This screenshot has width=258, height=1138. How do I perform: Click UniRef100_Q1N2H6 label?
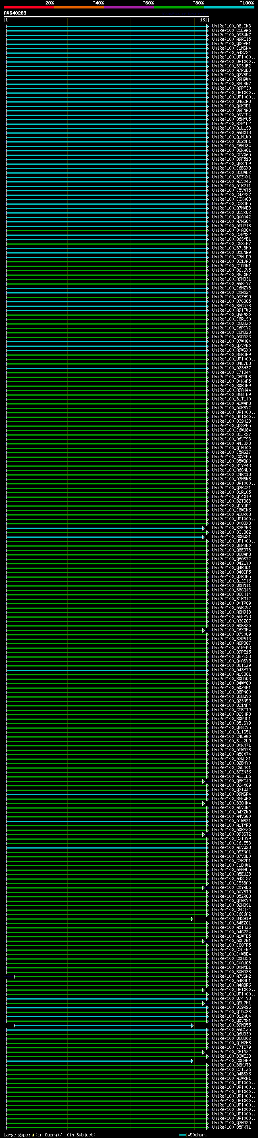click(231, 1043)
